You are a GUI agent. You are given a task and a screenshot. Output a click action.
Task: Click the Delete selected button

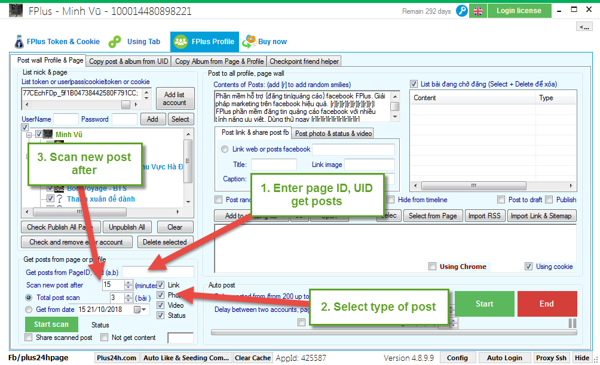165,242
